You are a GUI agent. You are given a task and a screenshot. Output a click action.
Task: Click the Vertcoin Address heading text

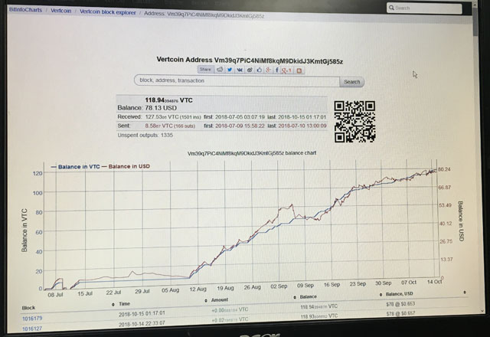(250, 61)
